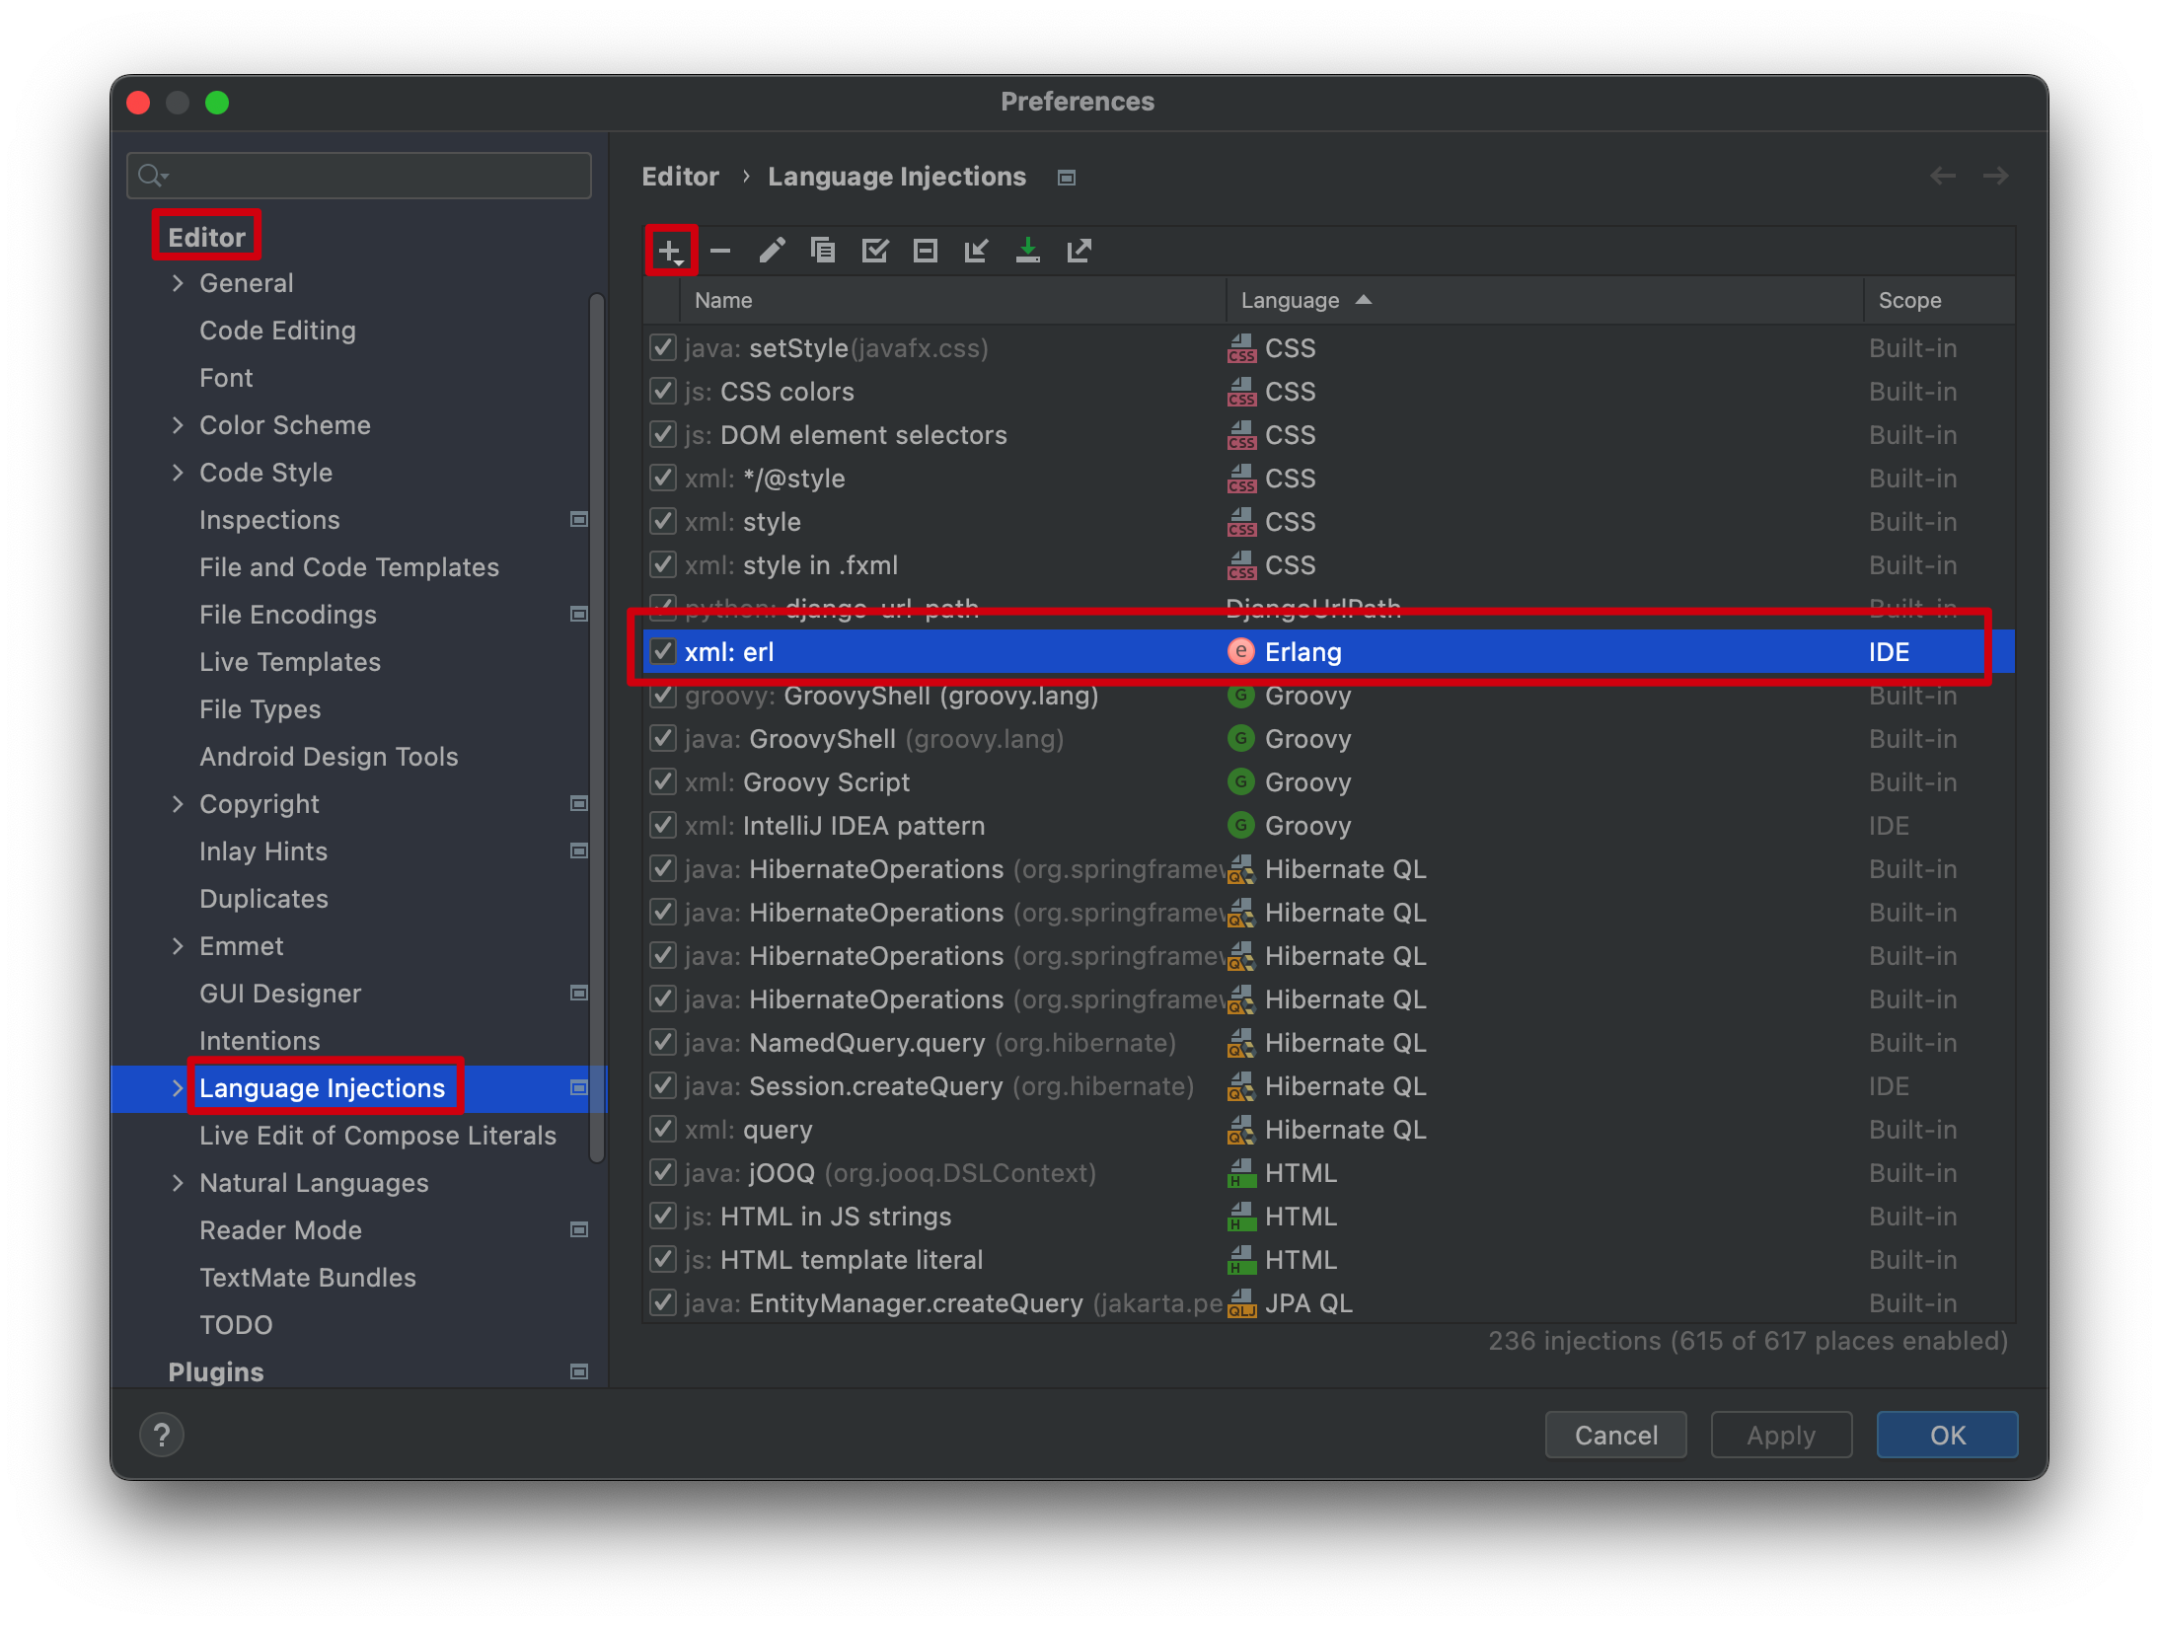Click the Cancel button
The image size is (2159, 1626).
click(1614, 1434)
